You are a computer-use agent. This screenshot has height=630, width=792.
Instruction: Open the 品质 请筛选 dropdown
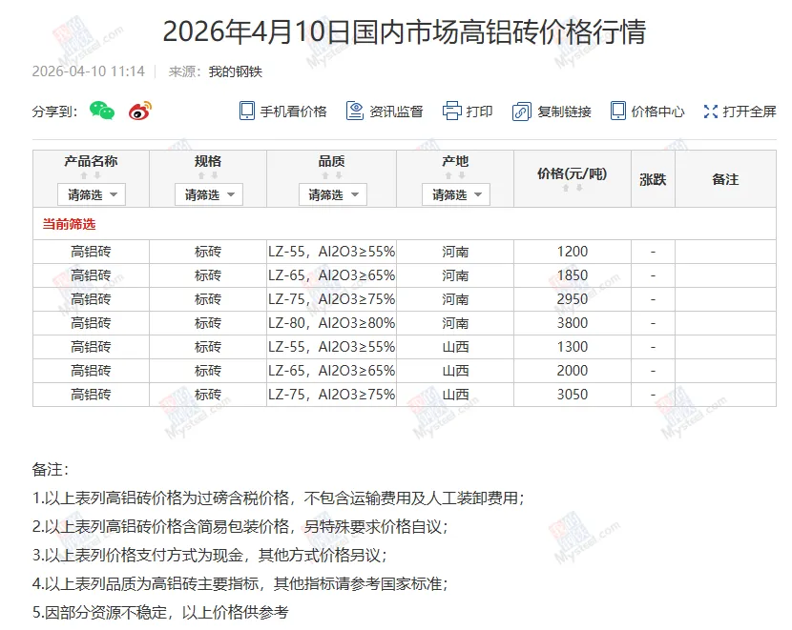[x=333, y=194]
